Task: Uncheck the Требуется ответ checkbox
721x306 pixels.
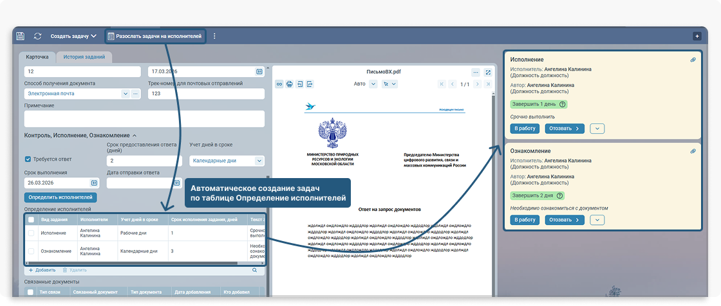Action: click(x=28, y=159)
